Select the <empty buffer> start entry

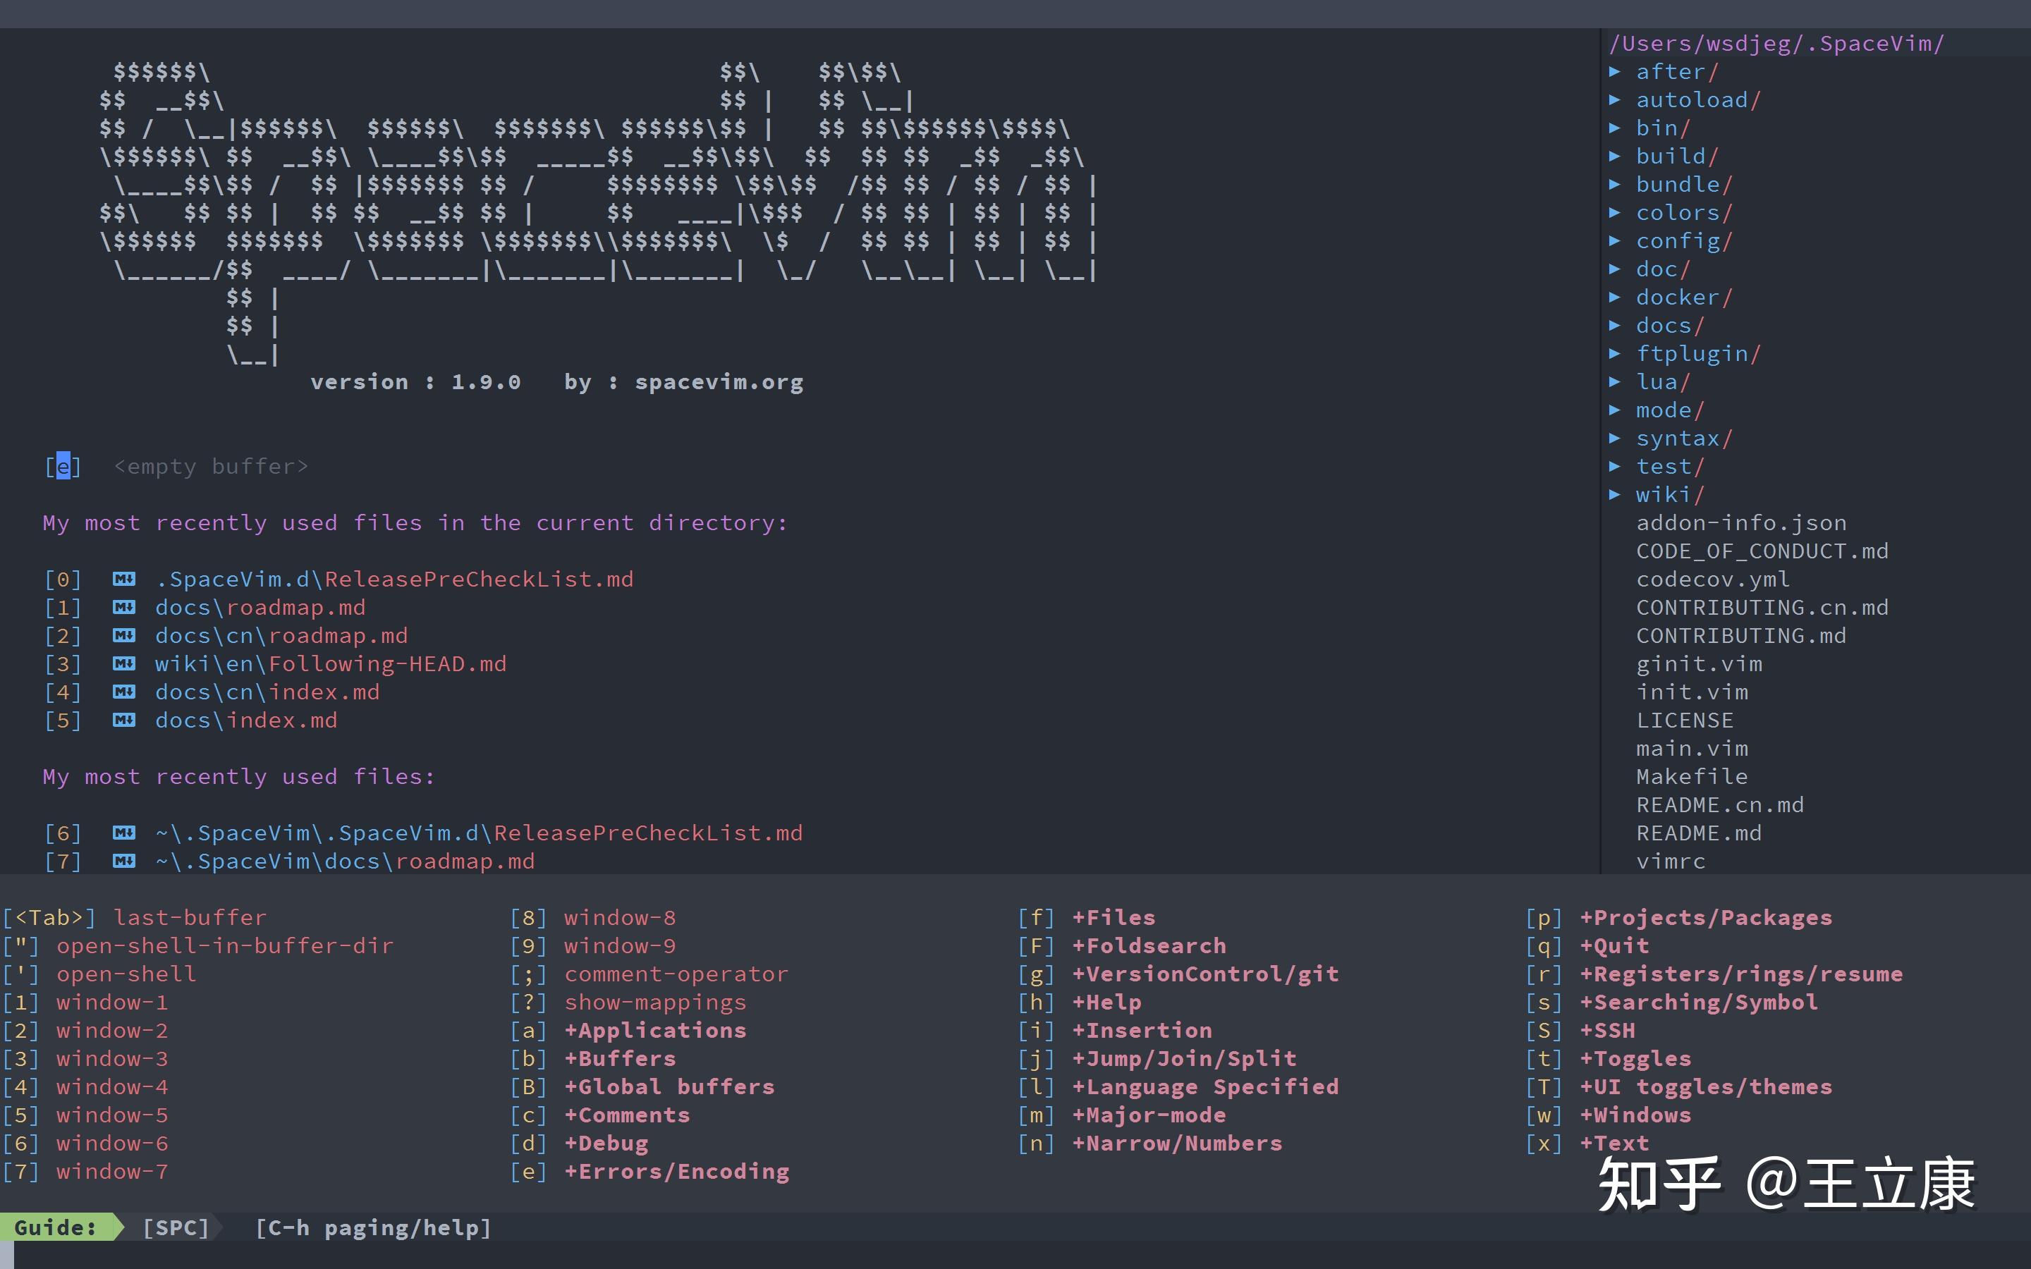(211, 467)
